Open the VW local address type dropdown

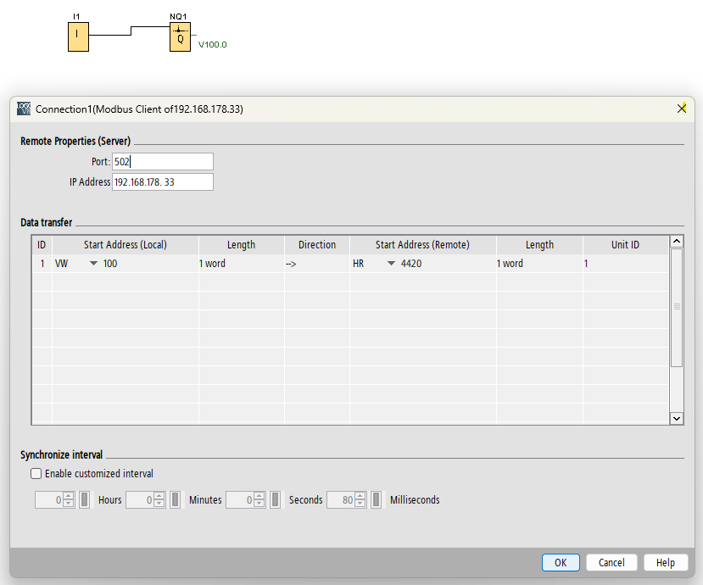tap(93, 264)
